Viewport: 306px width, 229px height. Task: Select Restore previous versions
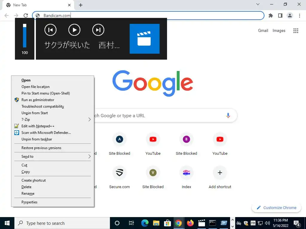point(53,148)
